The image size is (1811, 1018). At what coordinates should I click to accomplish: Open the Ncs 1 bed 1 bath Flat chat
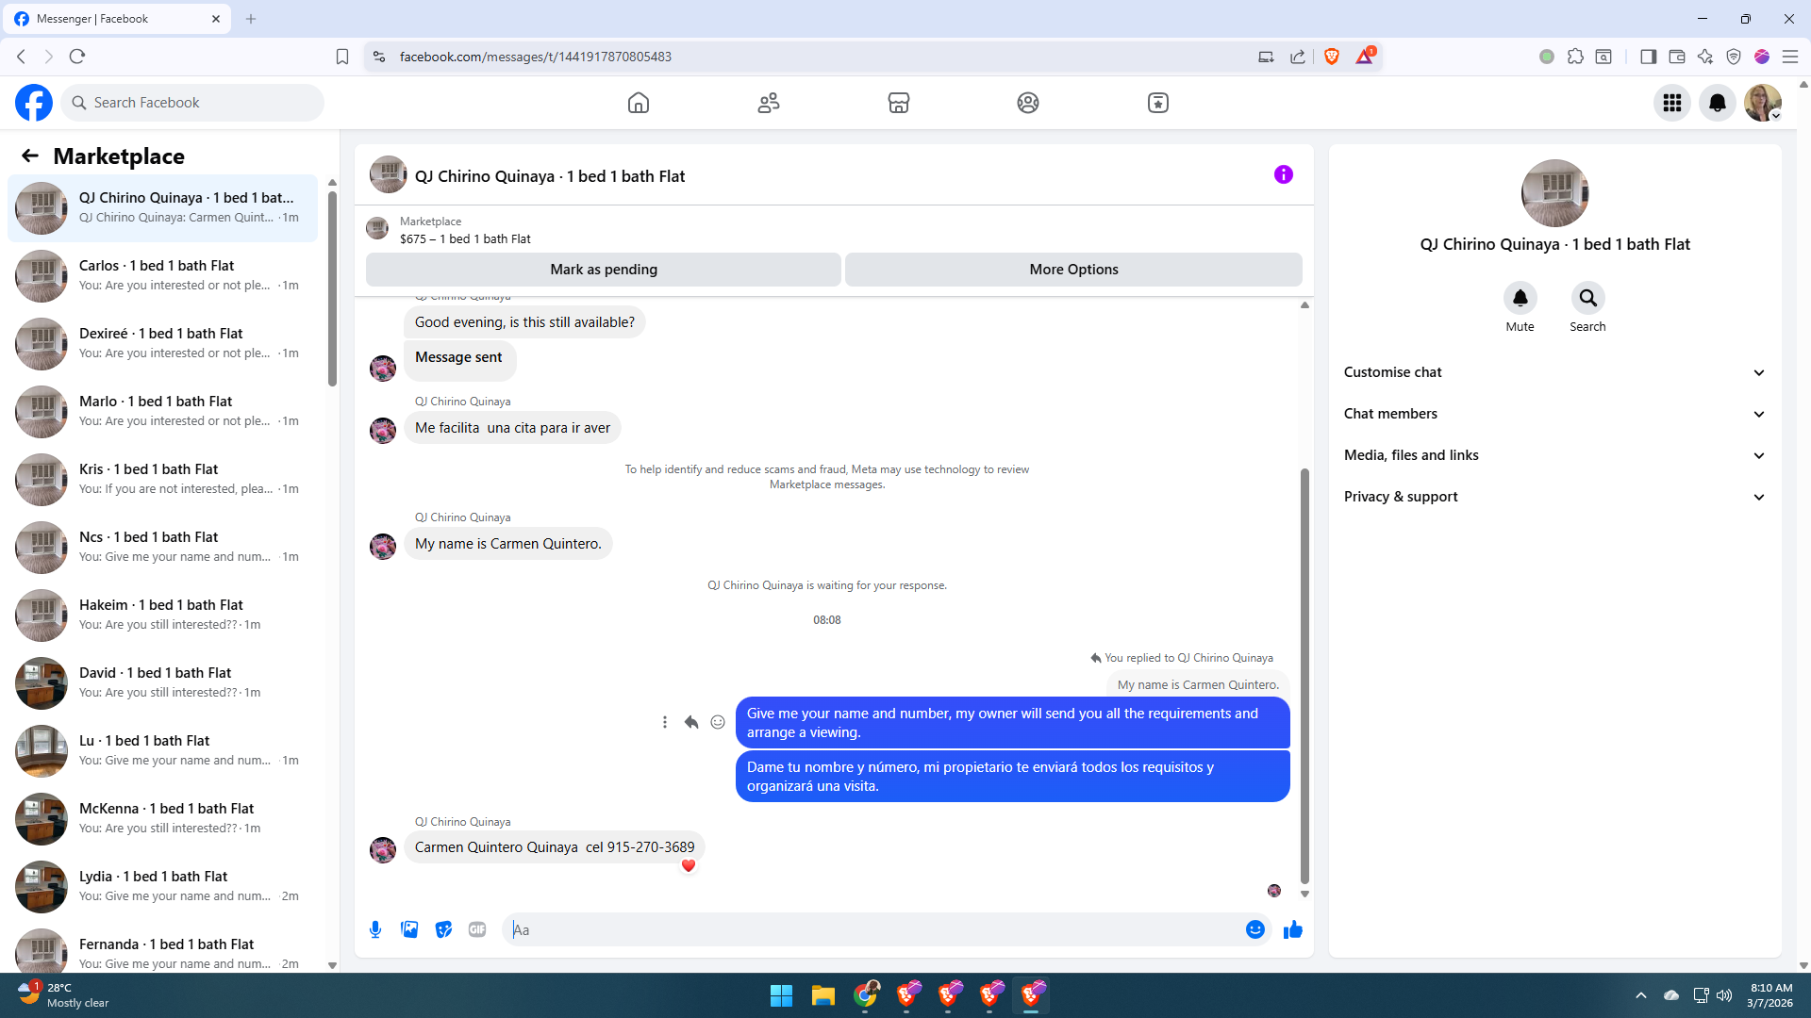point(163,547)
